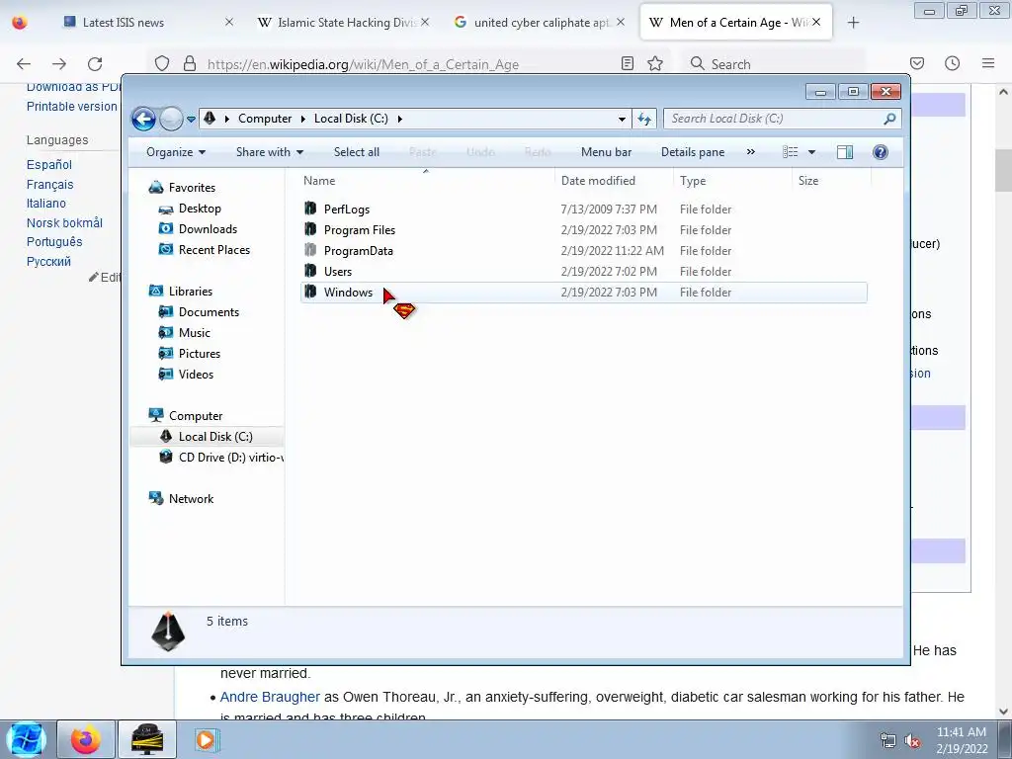Click the refresh button next to the address bar in Explorer
1012x759 pixels.
pyautogui.click(x=644, y=119)
